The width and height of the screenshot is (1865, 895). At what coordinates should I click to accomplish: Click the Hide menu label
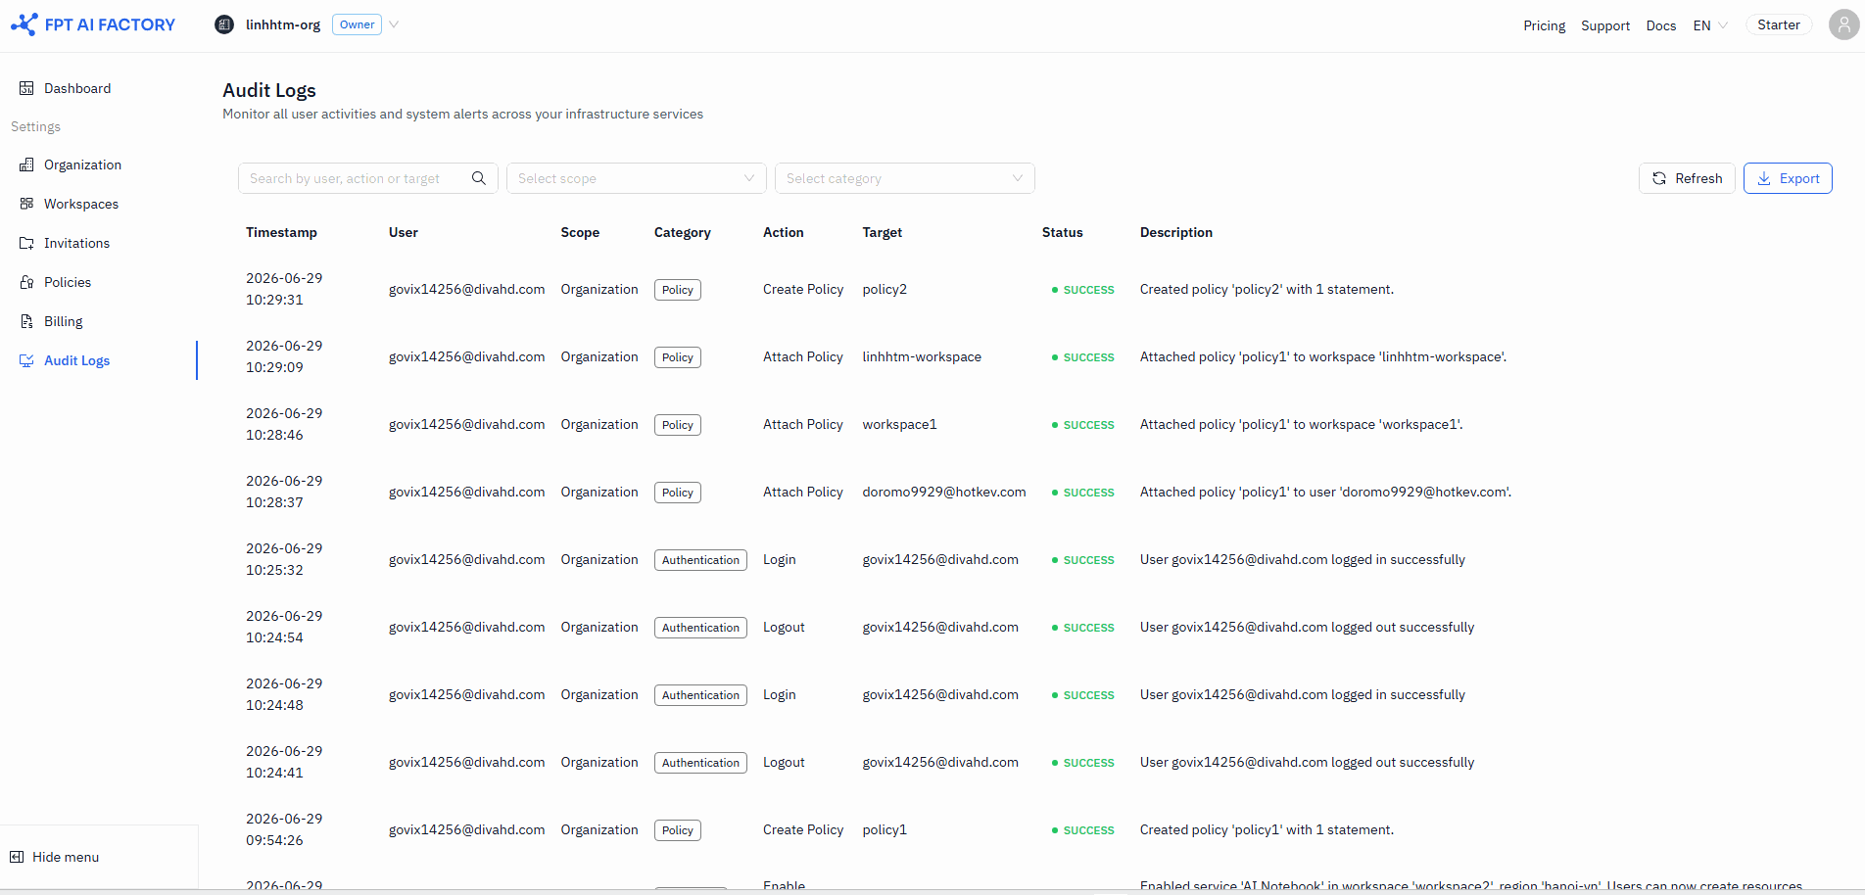point(66,857)
